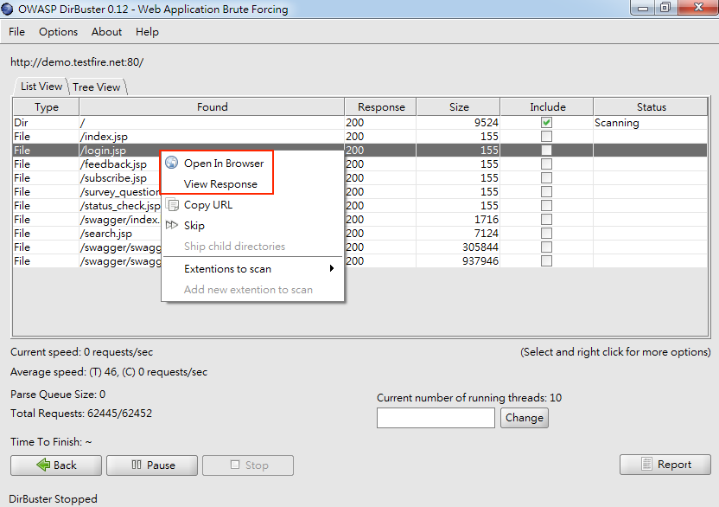Click the Status column header

(x=651, y=107)
